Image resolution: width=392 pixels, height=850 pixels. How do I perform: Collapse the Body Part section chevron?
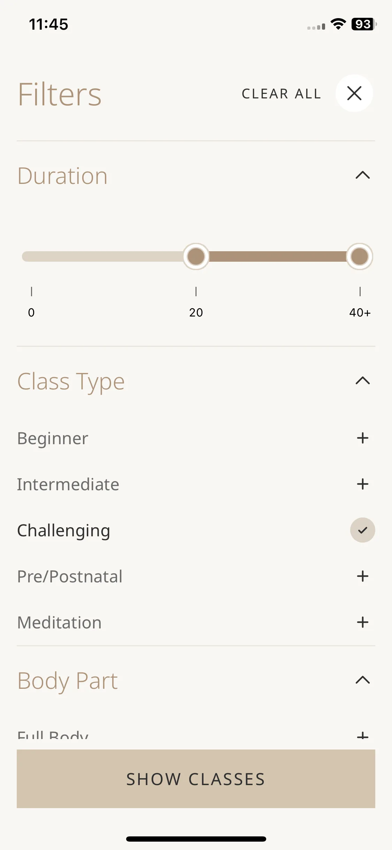click(363, 679)
